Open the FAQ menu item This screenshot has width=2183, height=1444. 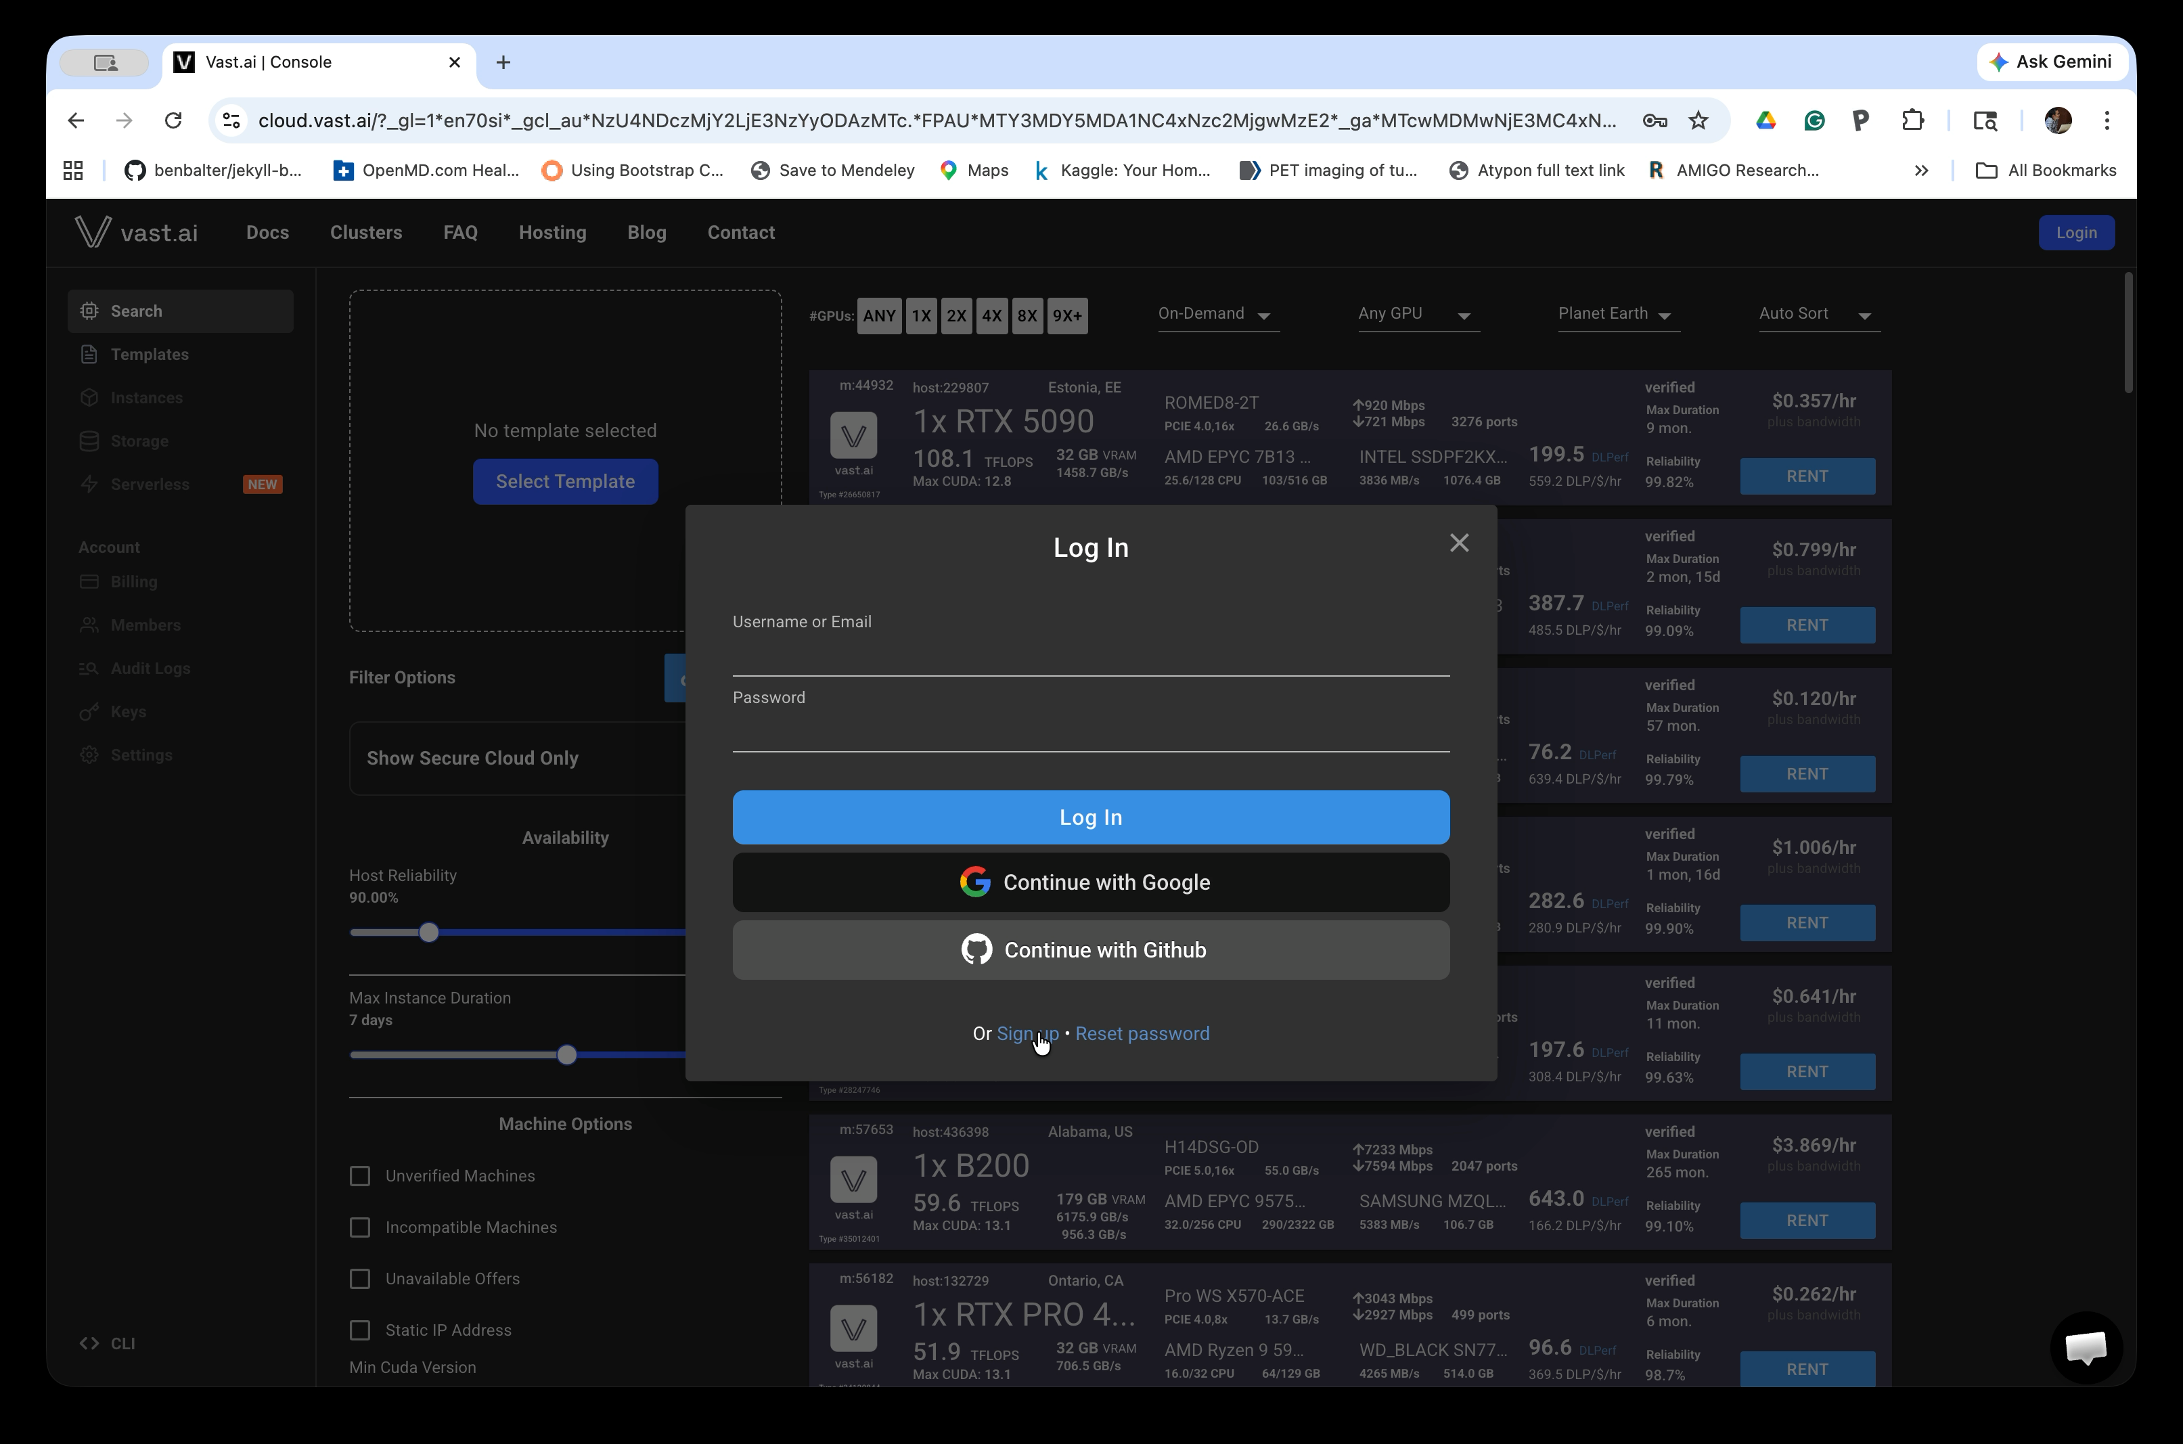point(460,232)
